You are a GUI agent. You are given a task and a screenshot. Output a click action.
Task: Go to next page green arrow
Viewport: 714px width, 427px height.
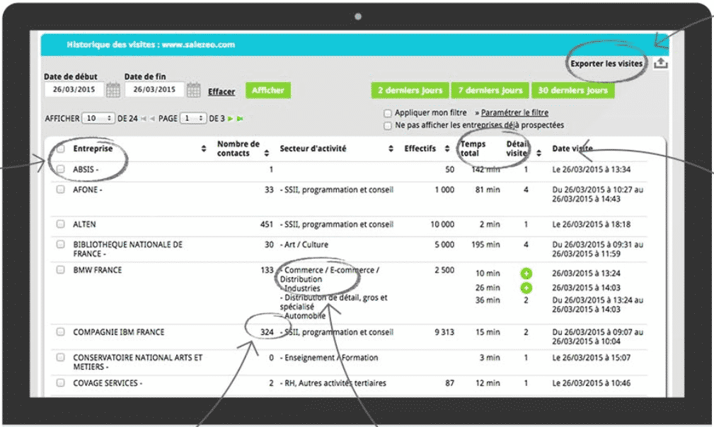pos(231,119)
